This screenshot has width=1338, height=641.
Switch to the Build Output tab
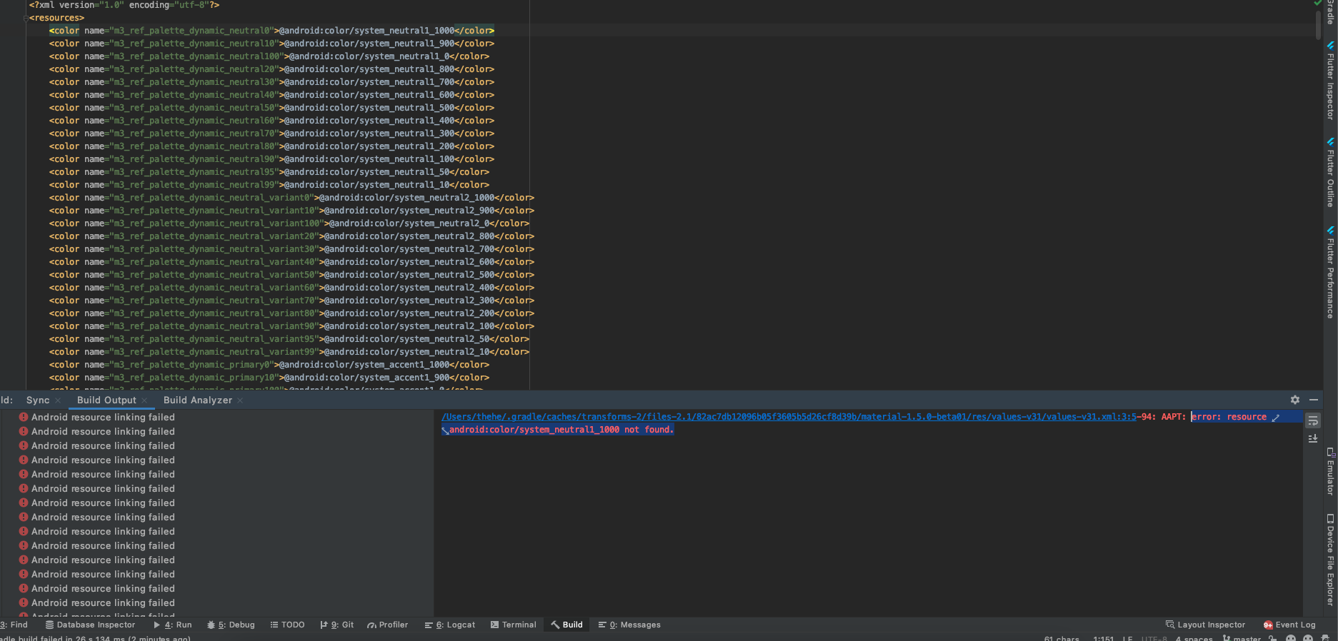point(106,400)
